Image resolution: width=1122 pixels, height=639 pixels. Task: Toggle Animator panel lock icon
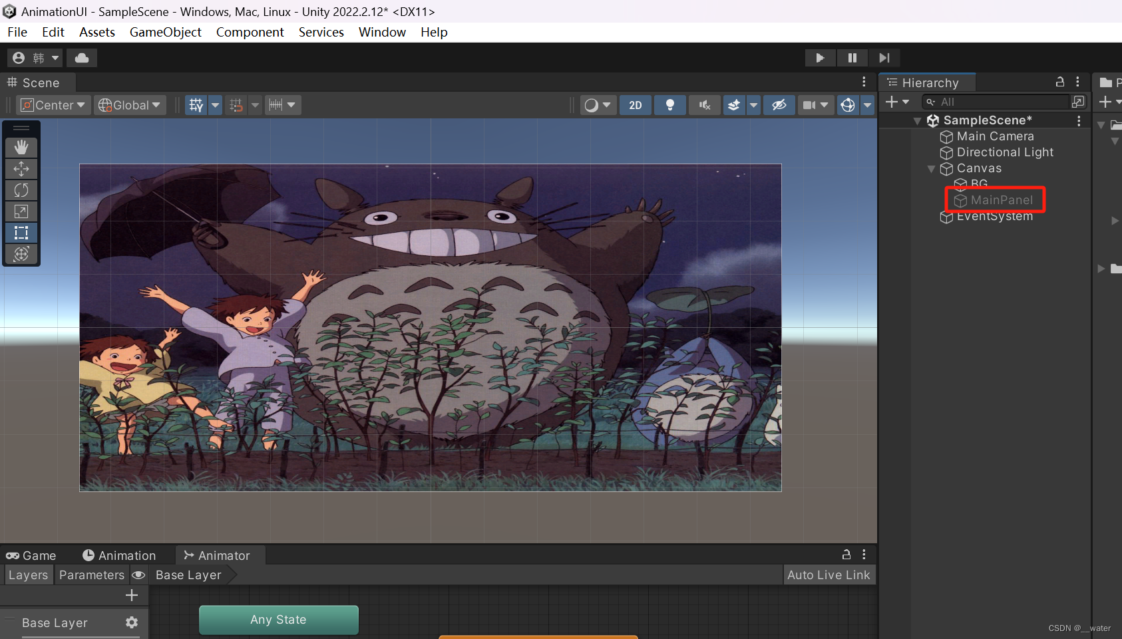pos(846,555)
